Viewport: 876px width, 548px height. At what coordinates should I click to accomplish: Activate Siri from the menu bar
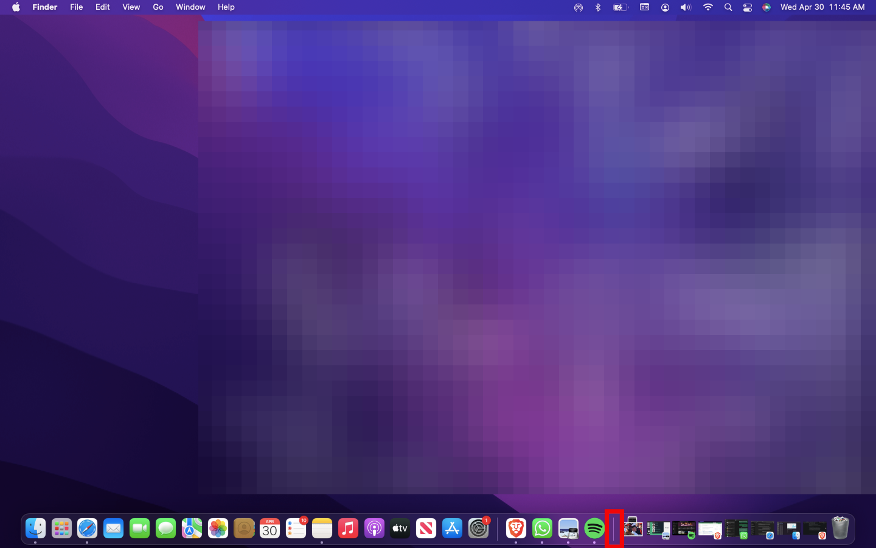[766, 7]
